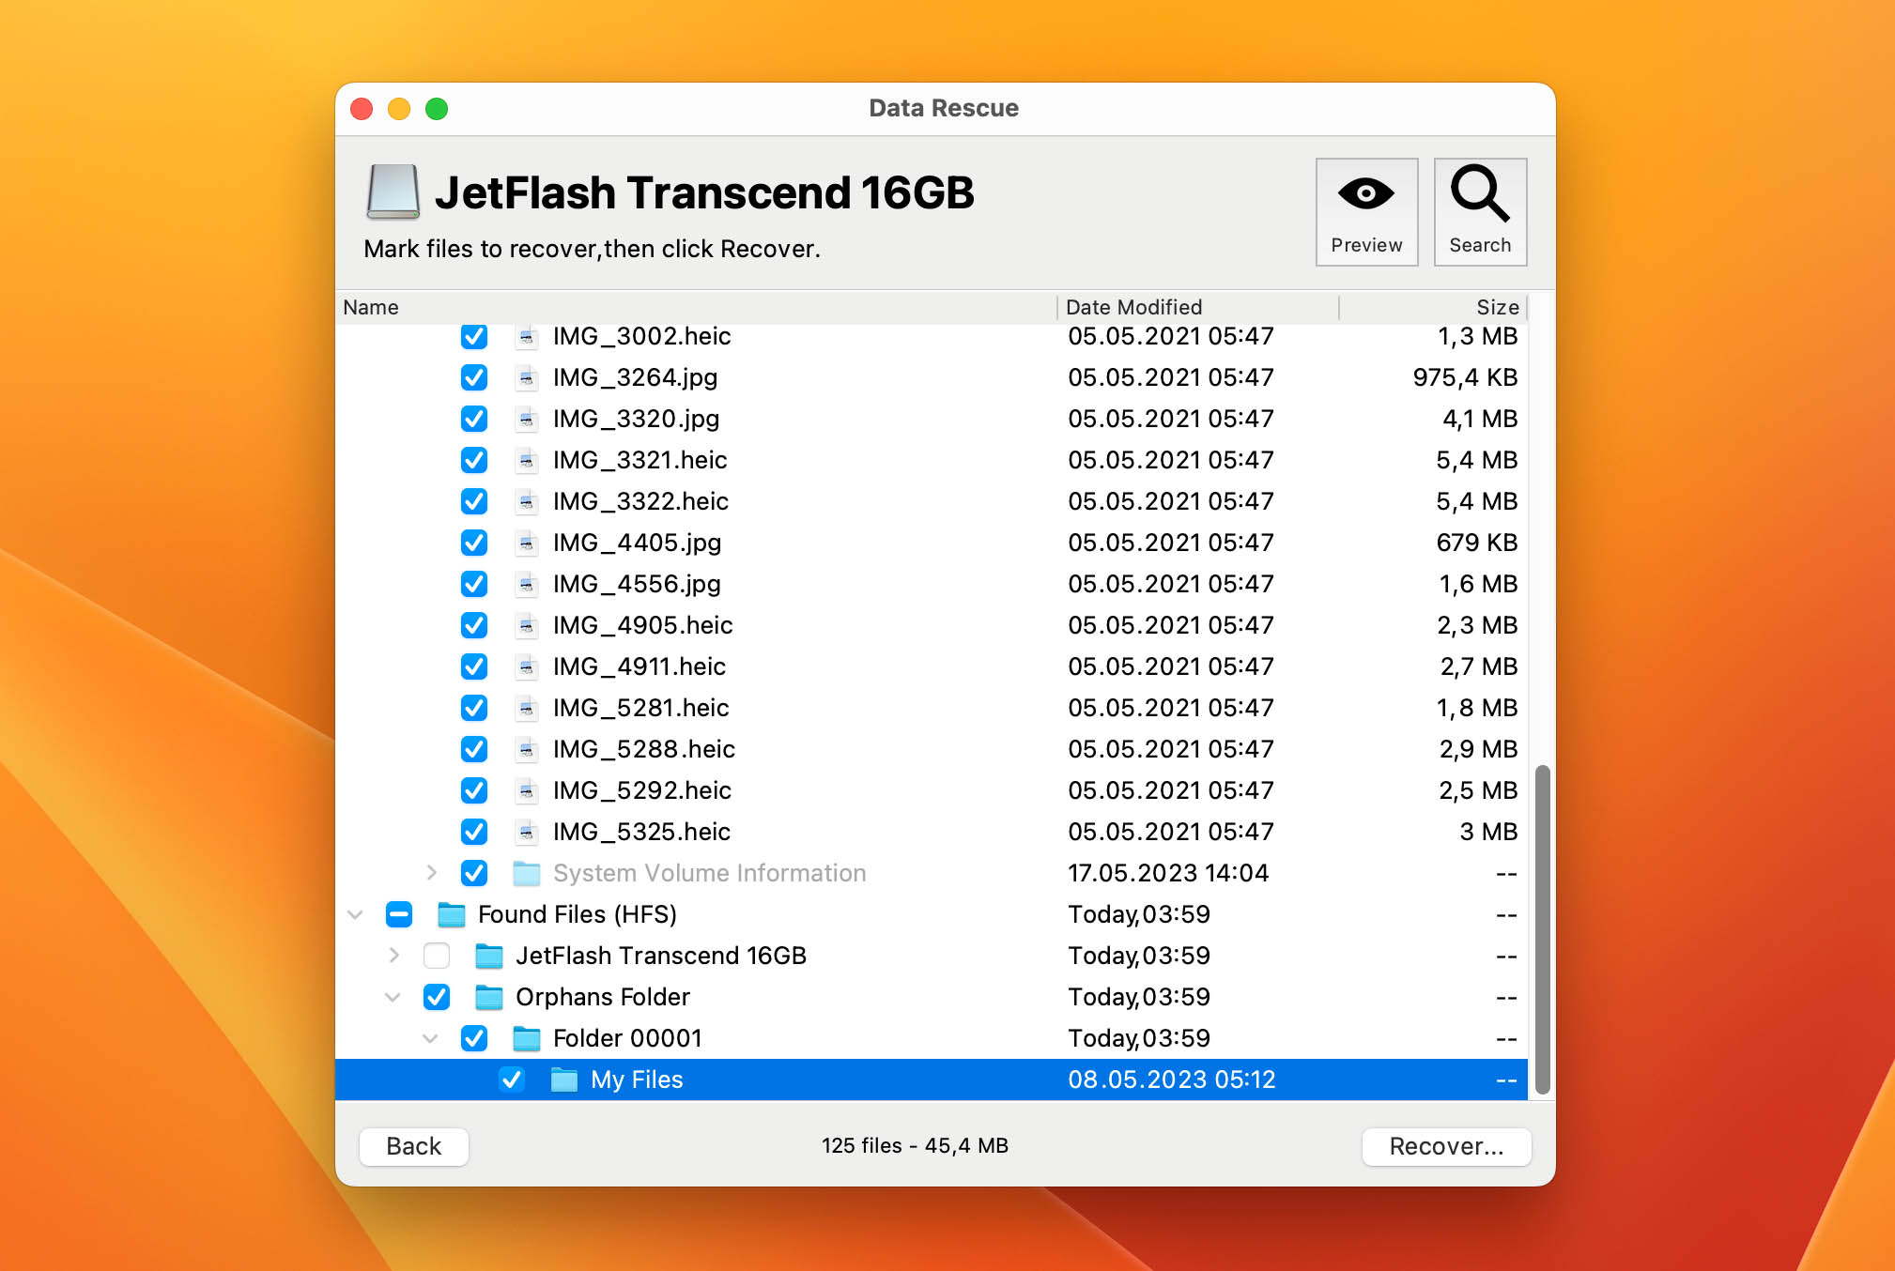The image size is (1895, 1271).
Task: Click file icon of IMG_5325.heic
Action: pos(527,832)
